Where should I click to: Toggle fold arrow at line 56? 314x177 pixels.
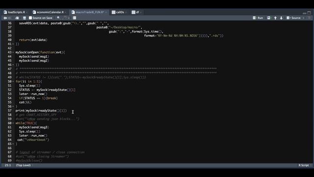click(13, 107)
